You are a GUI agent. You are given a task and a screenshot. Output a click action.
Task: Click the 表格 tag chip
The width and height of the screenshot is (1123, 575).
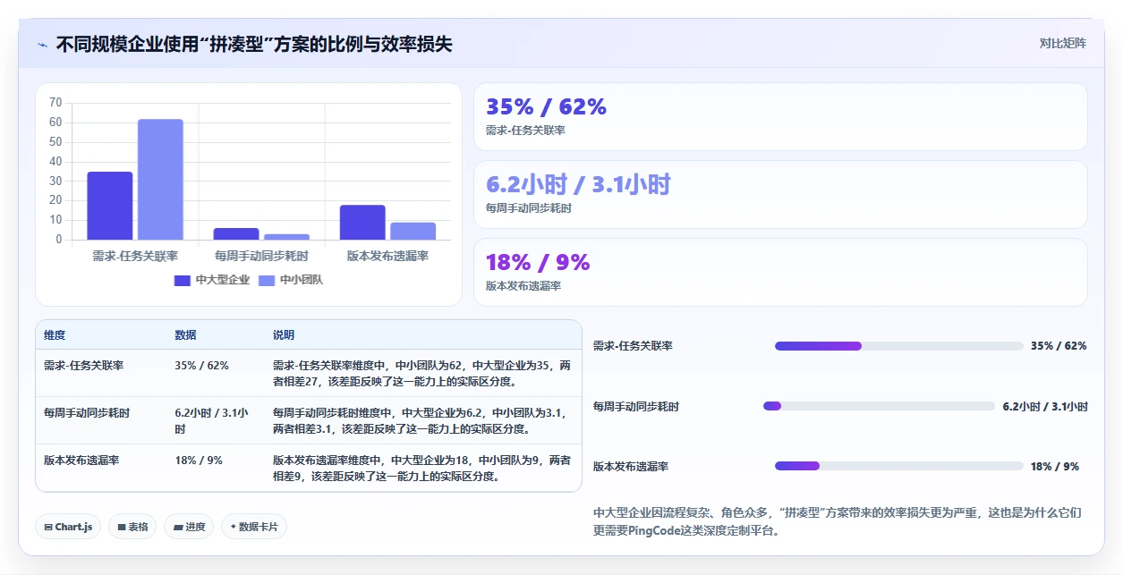tap(133, 527)
